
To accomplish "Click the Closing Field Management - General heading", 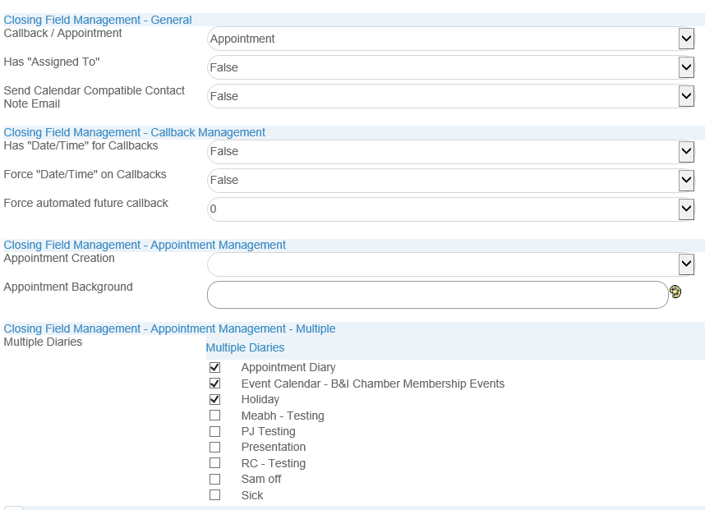I will pyautogui.click(x=98, y=20).
